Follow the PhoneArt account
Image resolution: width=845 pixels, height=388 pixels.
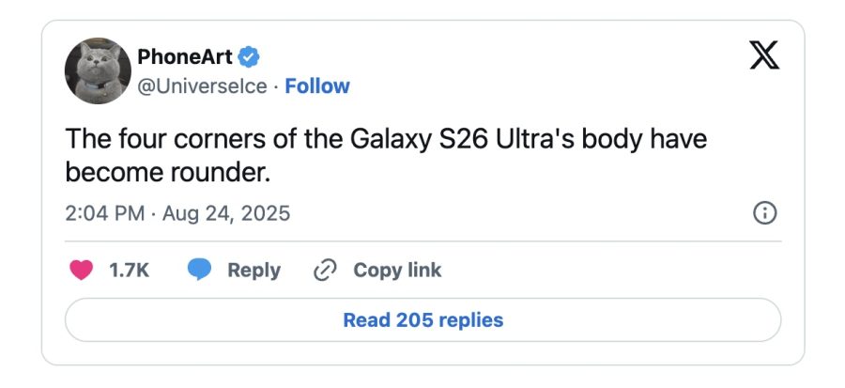317,86
